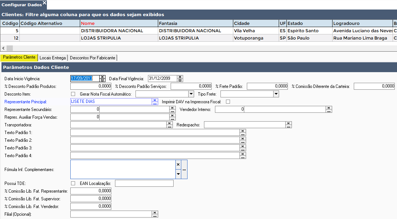
Task: Clear Repres. Auxiliar Força Vendas field
Action: tap(172, 115)
